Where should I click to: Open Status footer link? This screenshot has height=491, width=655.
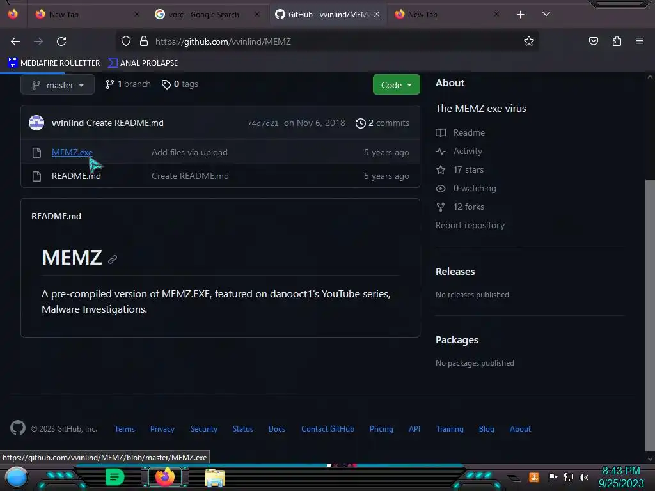click(242, 429)
